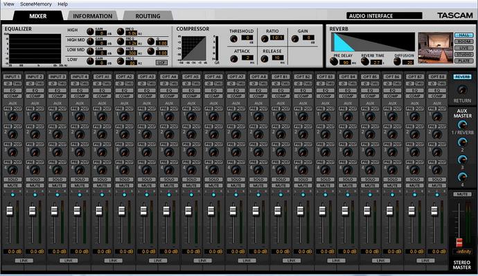Screen dimensions: 478x276
Task: Mute the INPUT 1 channel
Action: pyautogui.click(x=12, y=185)
